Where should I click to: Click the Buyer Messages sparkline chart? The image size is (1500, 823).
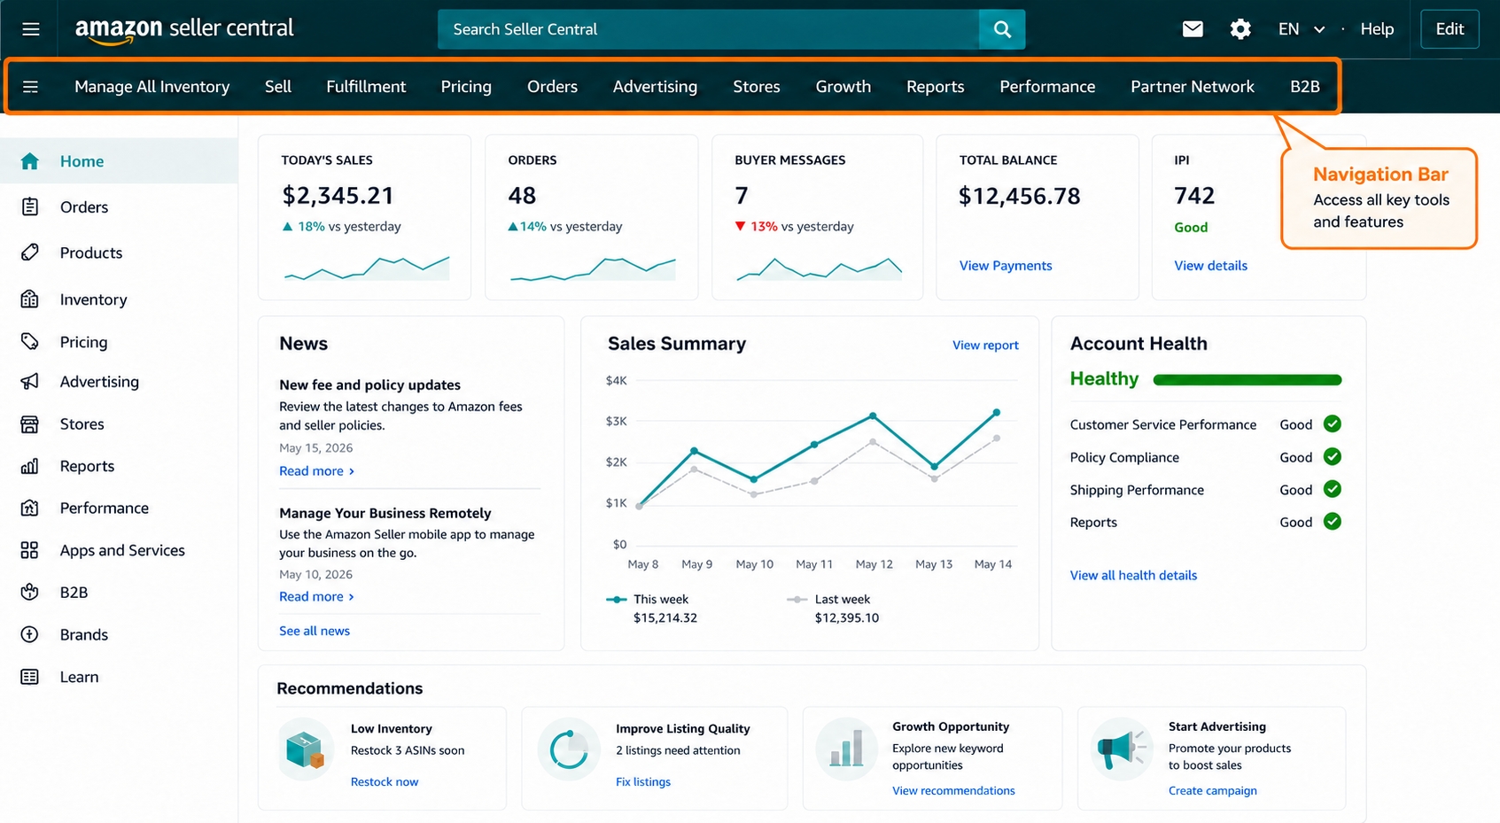pyautogui.click(x=819, y=268)
